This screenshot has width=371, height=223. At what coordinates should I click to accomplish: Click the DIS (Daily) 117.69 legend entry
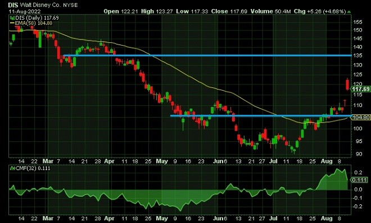[37, 18]
